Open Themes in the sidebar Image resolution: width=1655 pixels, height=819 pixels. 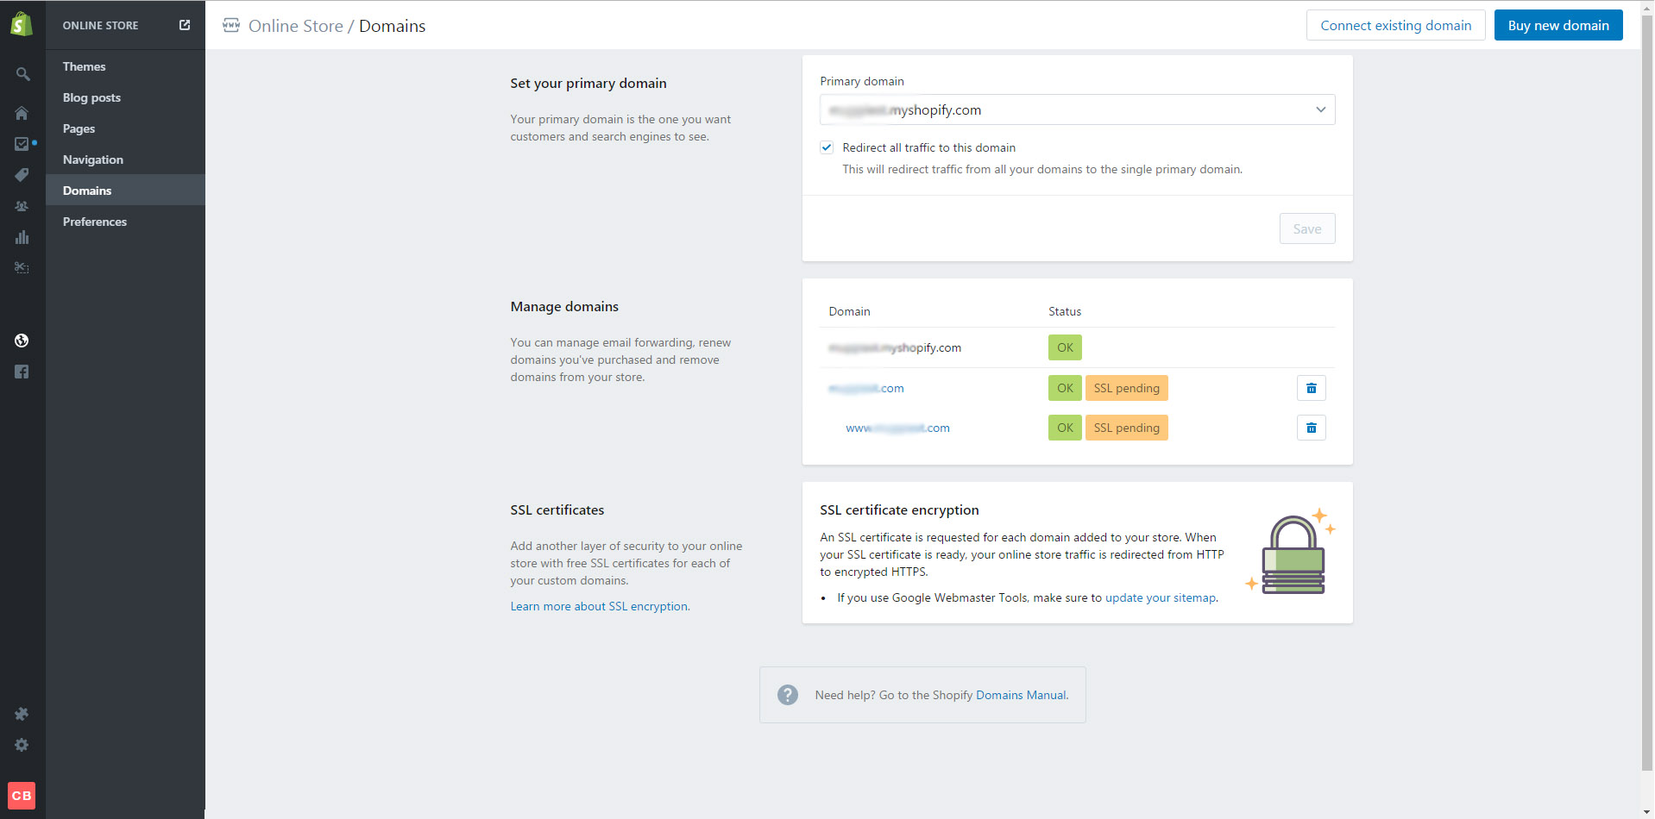pos(84,66)
